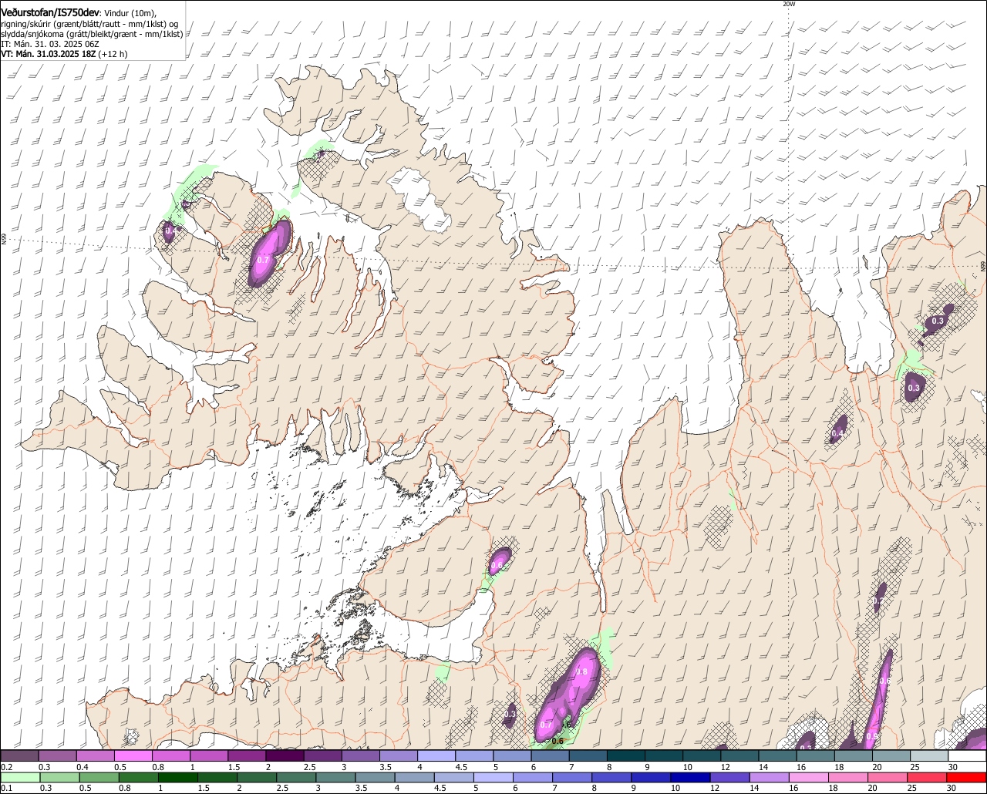Screen dimensions: 987x794
Task: Pick the 0.3 swatch in the purple snow legend
Action: pyautogui.click(x=57, y=756)
